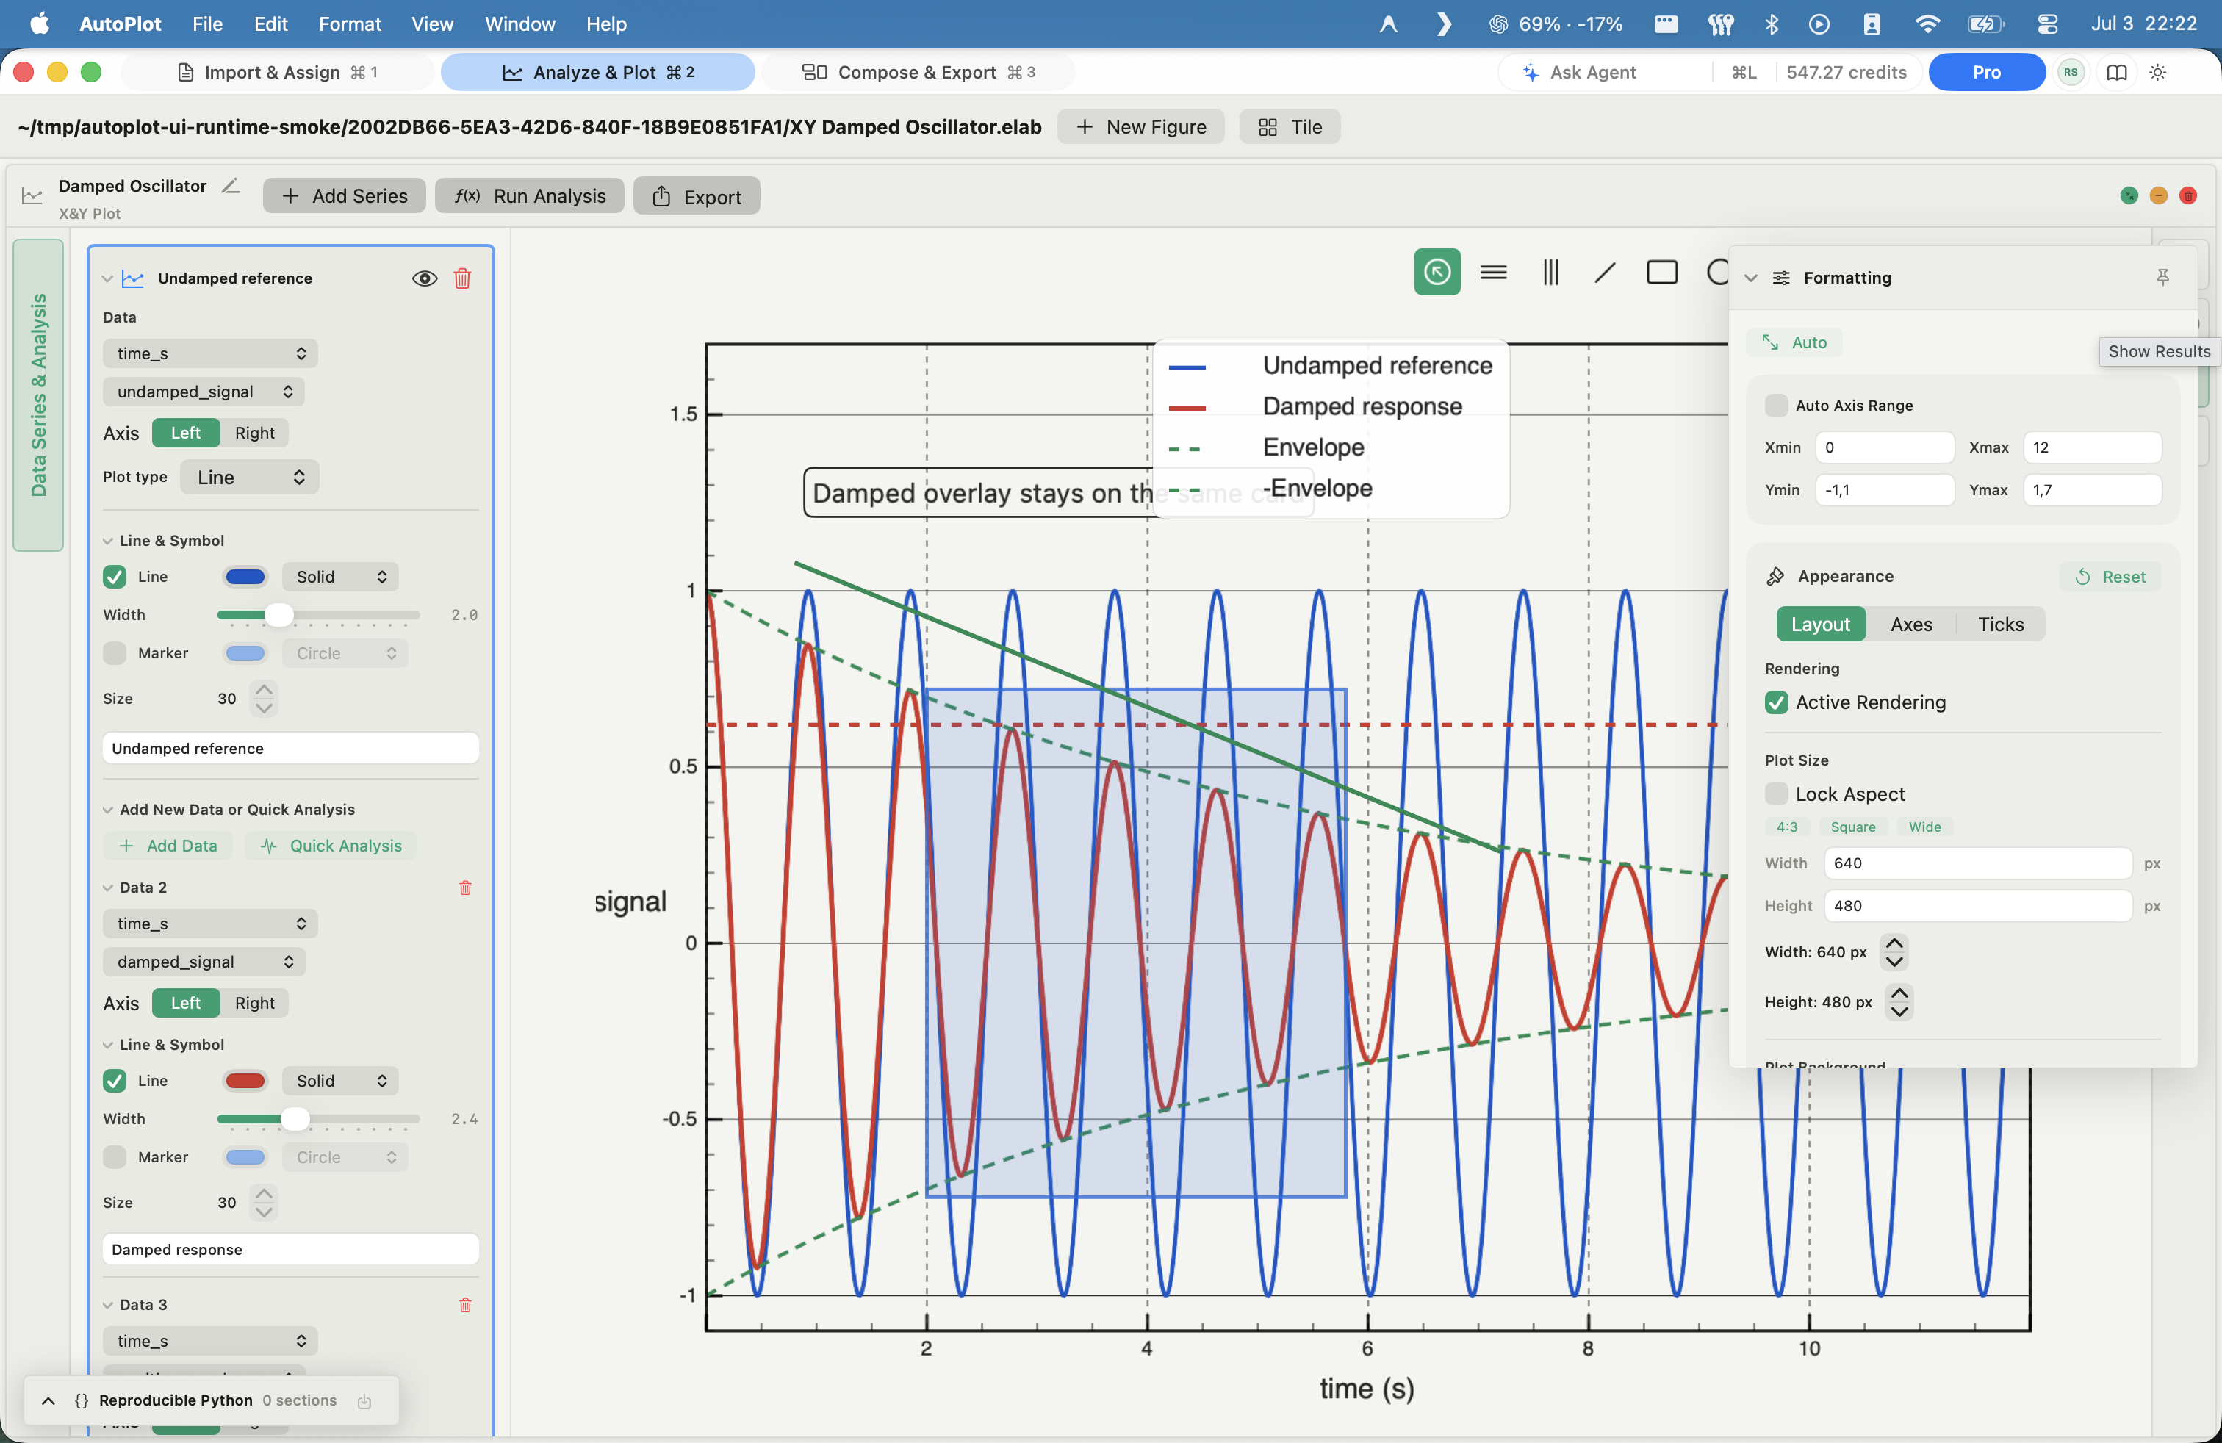Switch to Import & Assign tab
The height and width of the screenshot is (1443, 2222).
click(277, 72)
